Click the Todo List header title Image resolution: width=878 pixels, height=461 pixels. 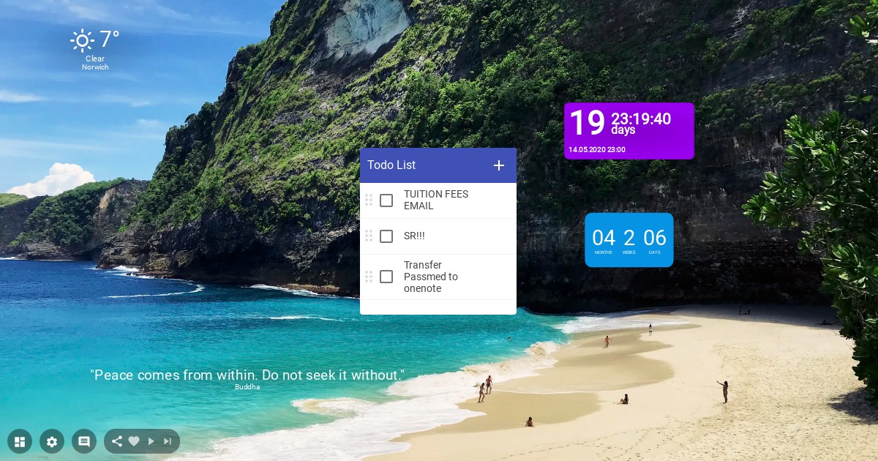pos(391,165)
